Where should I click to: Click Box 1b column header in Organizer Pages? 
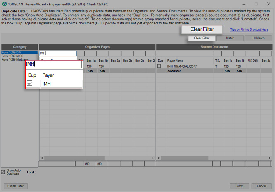103,61
